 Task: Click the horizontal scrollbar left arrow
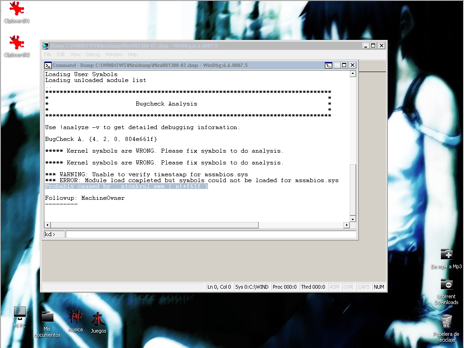click(x=48, y=225)
